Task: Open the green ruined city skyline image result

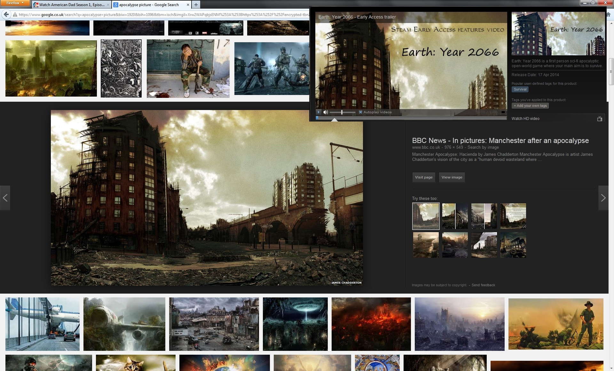Action: pyautogui.click(x=51, y=68)
